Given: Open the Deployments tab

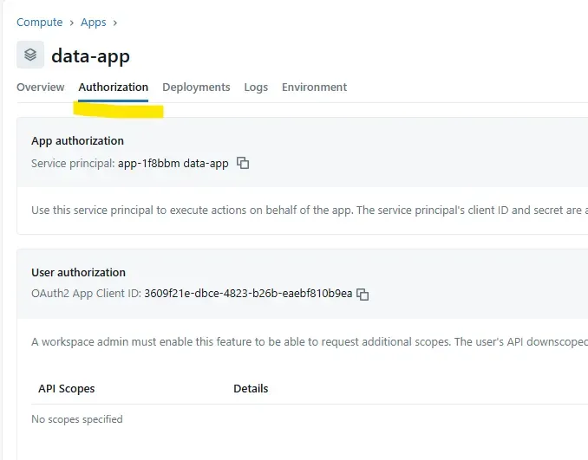Looking at the screenshot, I should [196, 87].
